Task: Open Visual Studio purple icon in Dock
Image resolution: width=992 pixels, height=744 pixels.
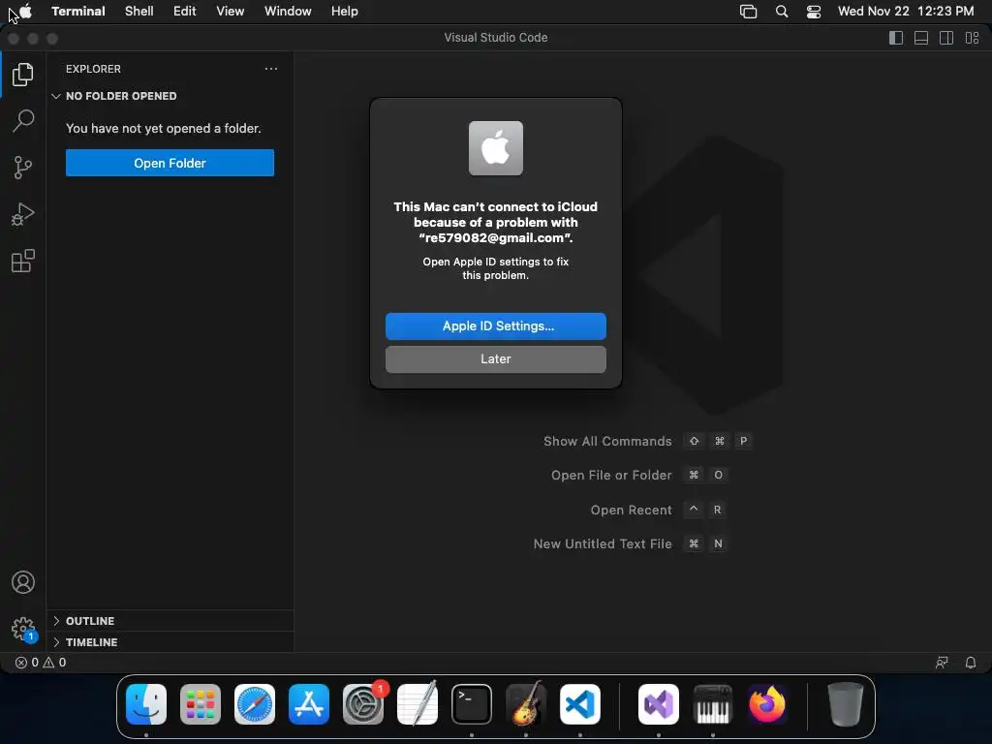Action: point(659,704)
